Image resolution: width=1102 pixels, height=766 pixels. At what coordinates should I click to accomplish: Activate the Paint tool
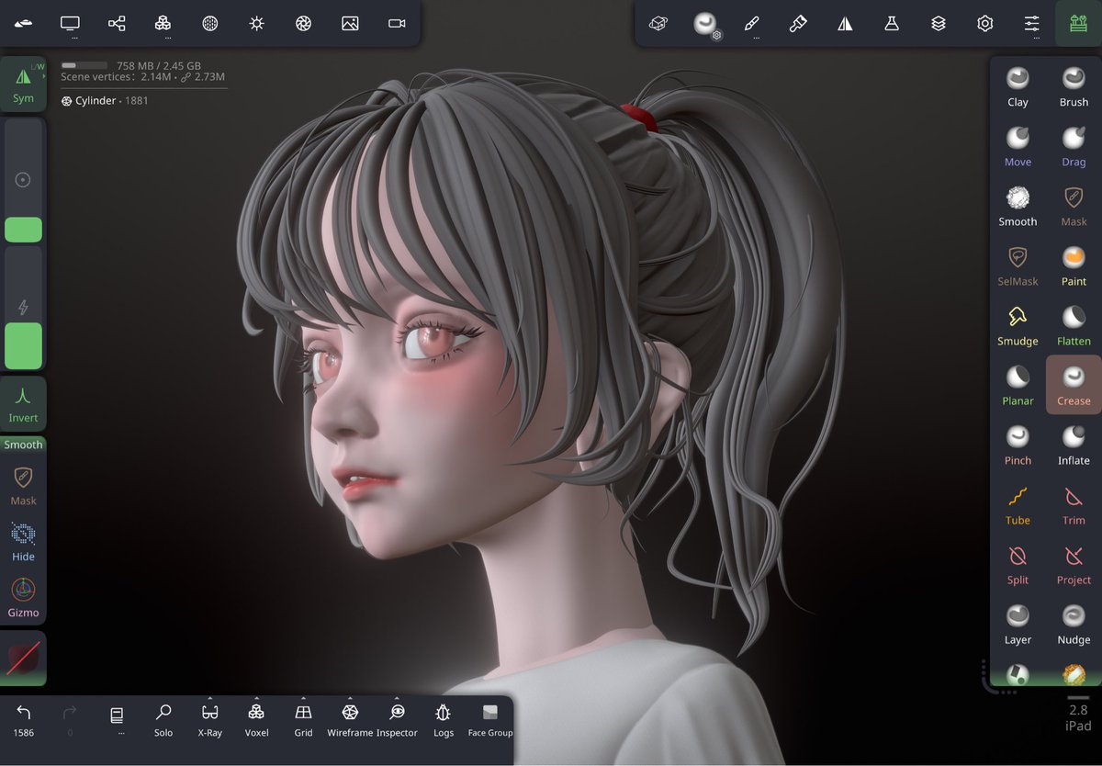(1074, 266)
